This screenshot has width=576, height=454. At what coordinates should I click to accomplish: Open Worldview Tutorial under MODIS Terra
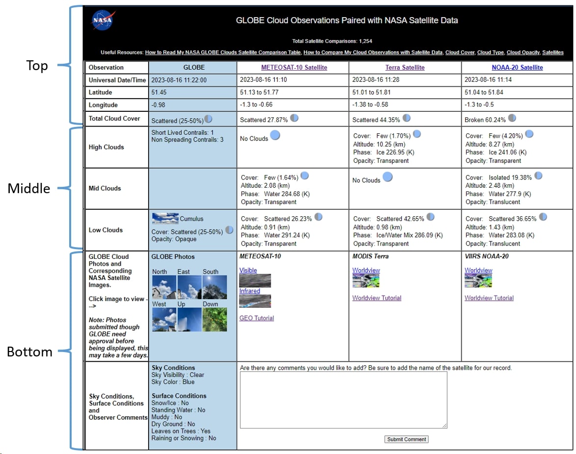click(377, 298)
